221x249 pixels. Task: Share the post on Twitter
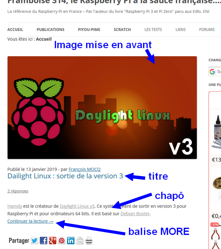pyautogui.click(x=35, y=241)
